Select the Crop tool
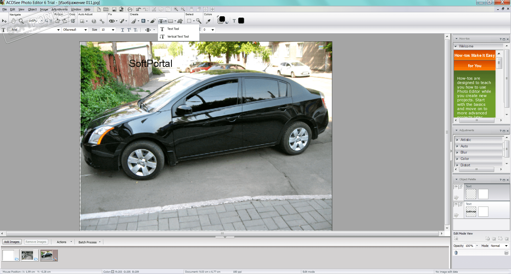511x274 pixels. click(x=73, y=21)
